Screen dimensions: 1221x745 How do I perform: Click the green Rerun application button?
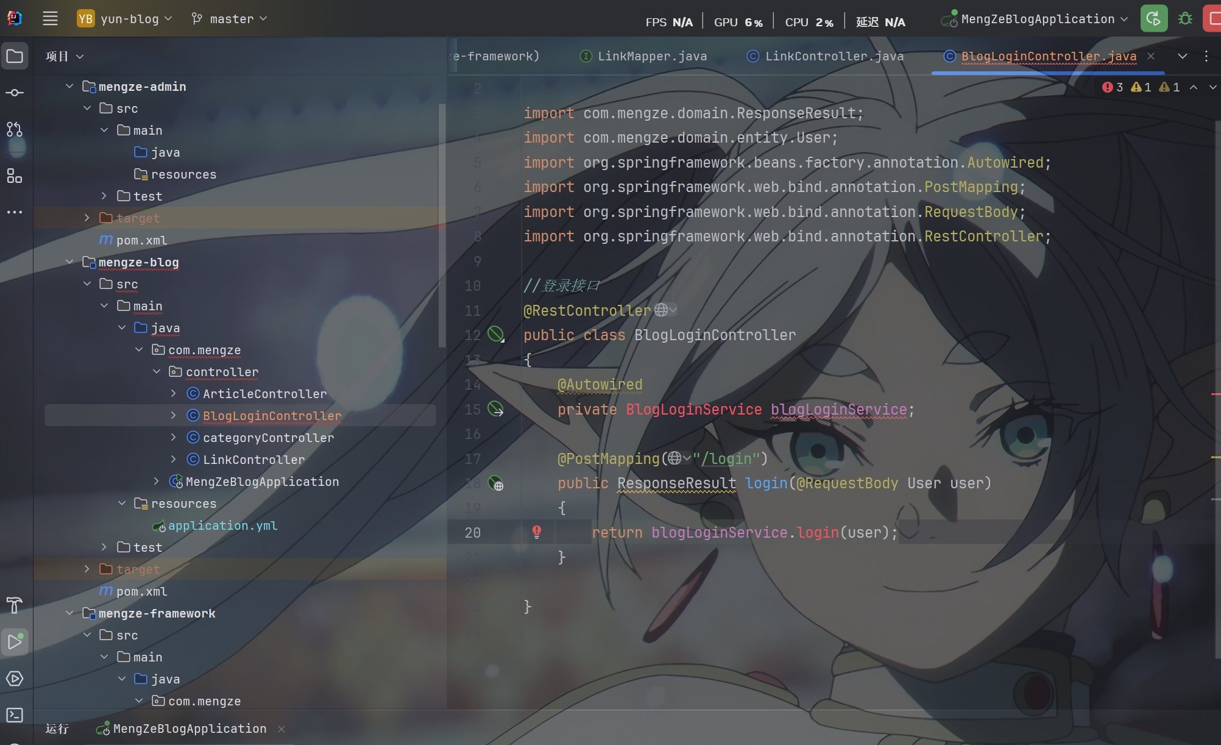click(1153, 19)
